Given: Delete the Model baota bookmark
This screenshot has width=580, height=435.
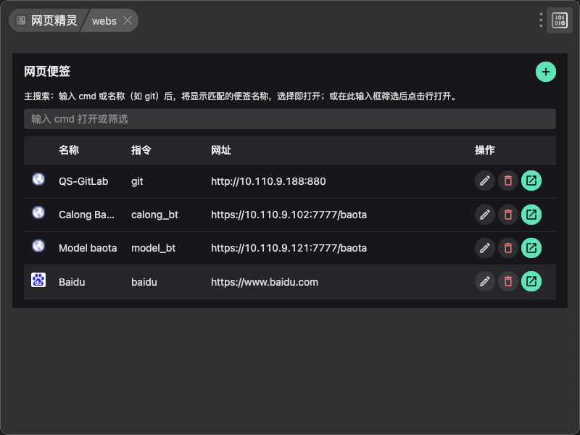Looking at the screenshot, I should tap(508, 248).
